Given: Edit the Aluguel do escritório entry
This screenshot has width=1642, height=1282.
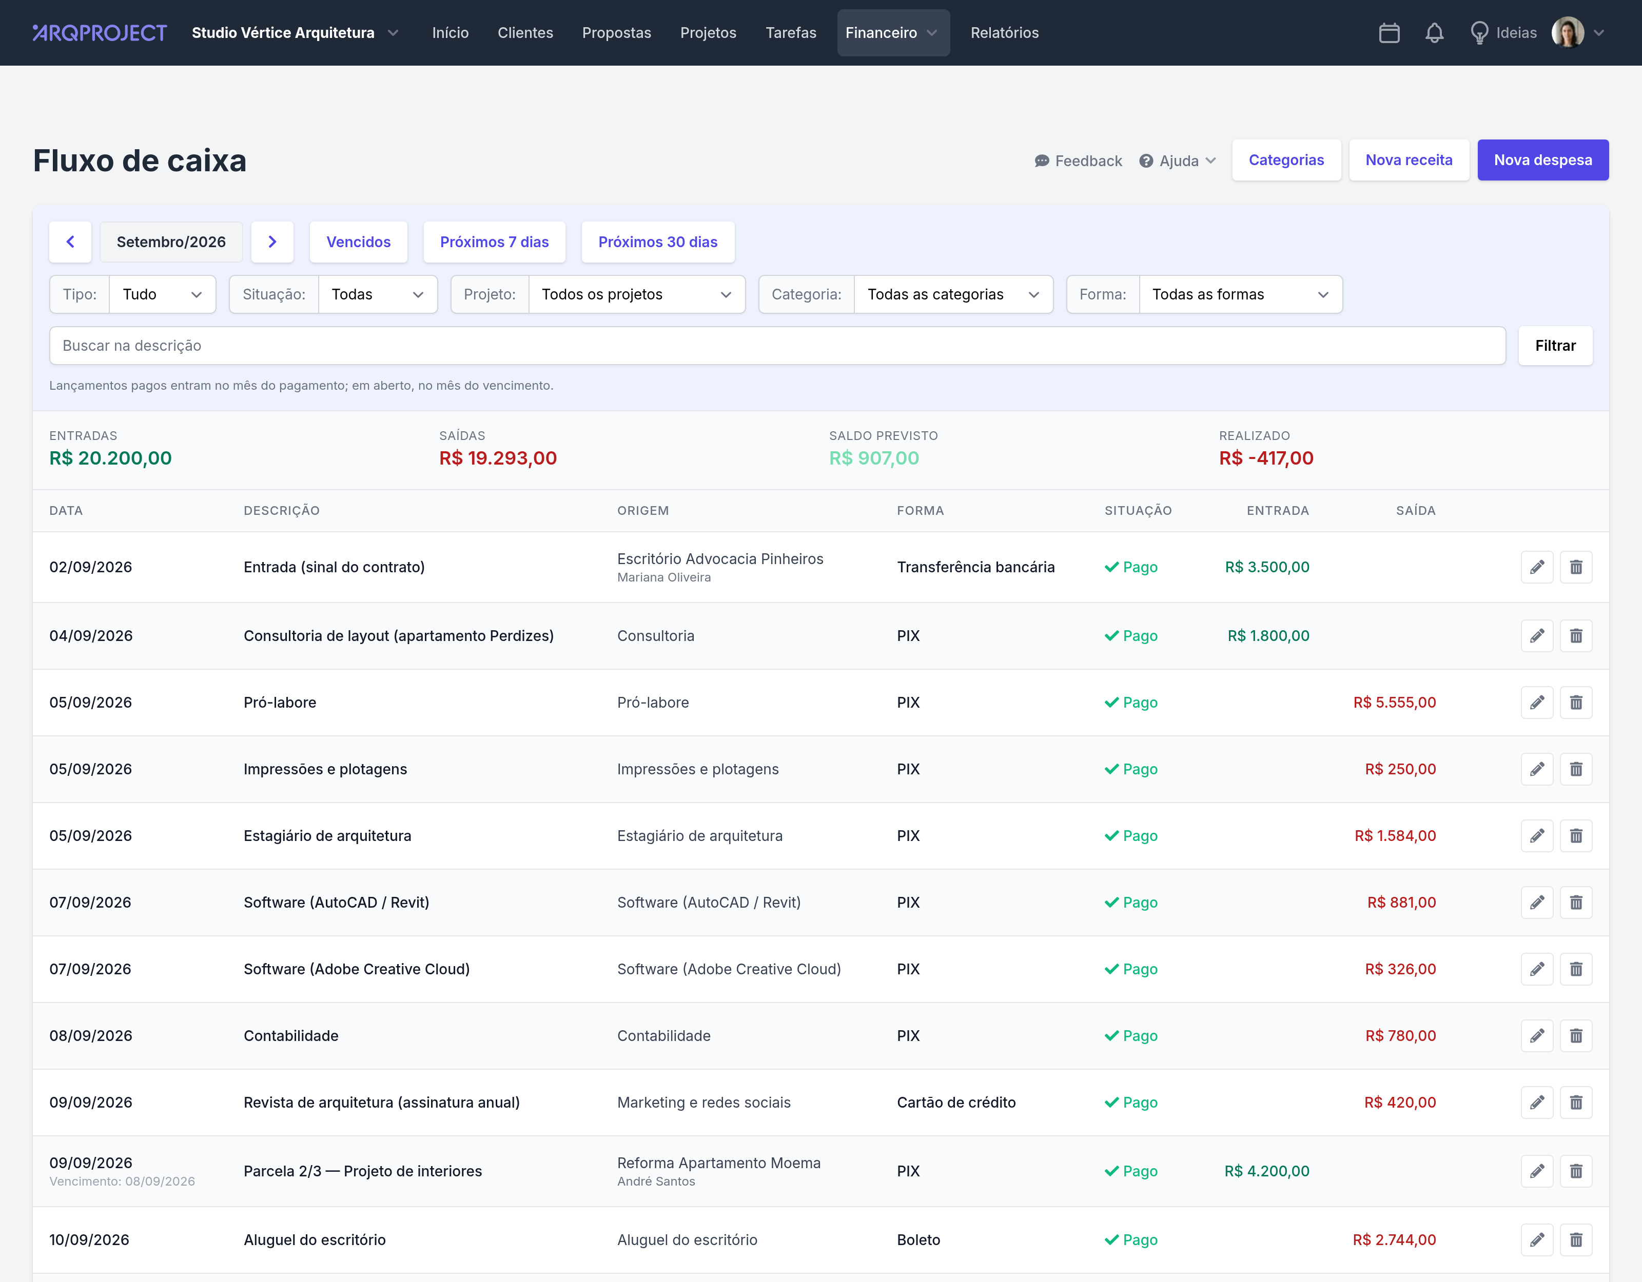Looking at the screenshot, I should pyautogui.click(x=1537, y=1240).
